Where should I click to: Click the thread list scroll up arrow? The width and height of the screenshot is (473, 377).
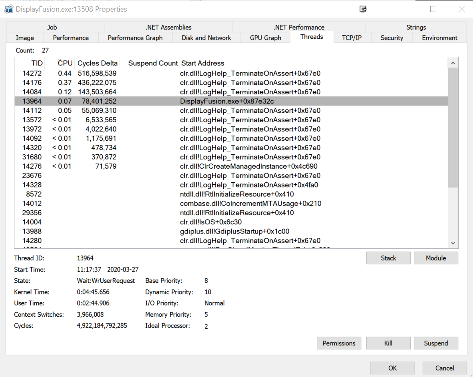pos(453,63)
